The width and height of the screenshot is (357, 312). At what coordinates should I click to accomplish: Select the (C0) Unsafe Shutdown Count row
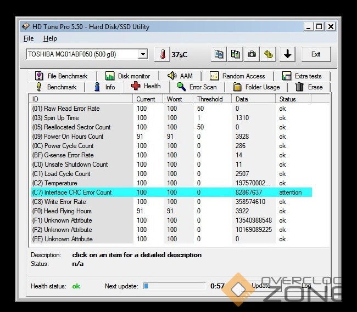pos(171,164)
